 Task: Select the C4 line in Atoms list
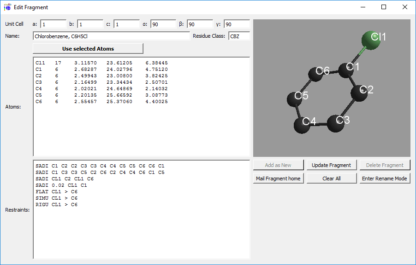pyautogui.click(x=92, y=88)
